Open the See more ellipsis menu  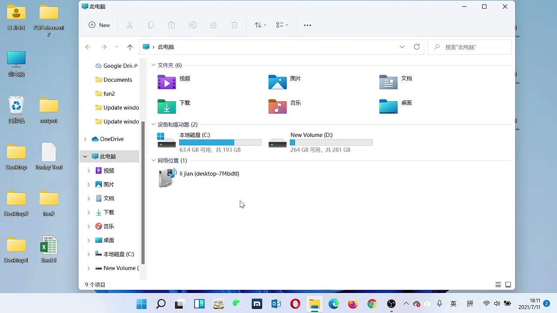(307, 25)
